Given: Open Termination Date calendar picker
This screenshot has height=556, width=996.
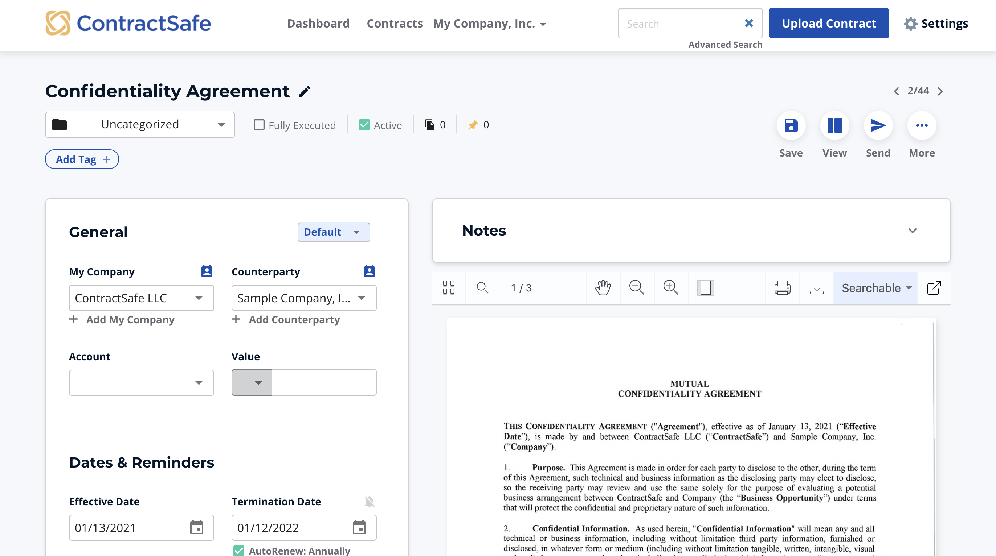Looking at the screenshot, I should pos(359,527).
